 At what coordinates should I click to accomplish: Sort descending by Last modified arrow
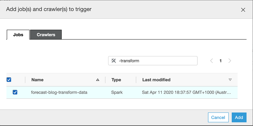coord(230,80)
